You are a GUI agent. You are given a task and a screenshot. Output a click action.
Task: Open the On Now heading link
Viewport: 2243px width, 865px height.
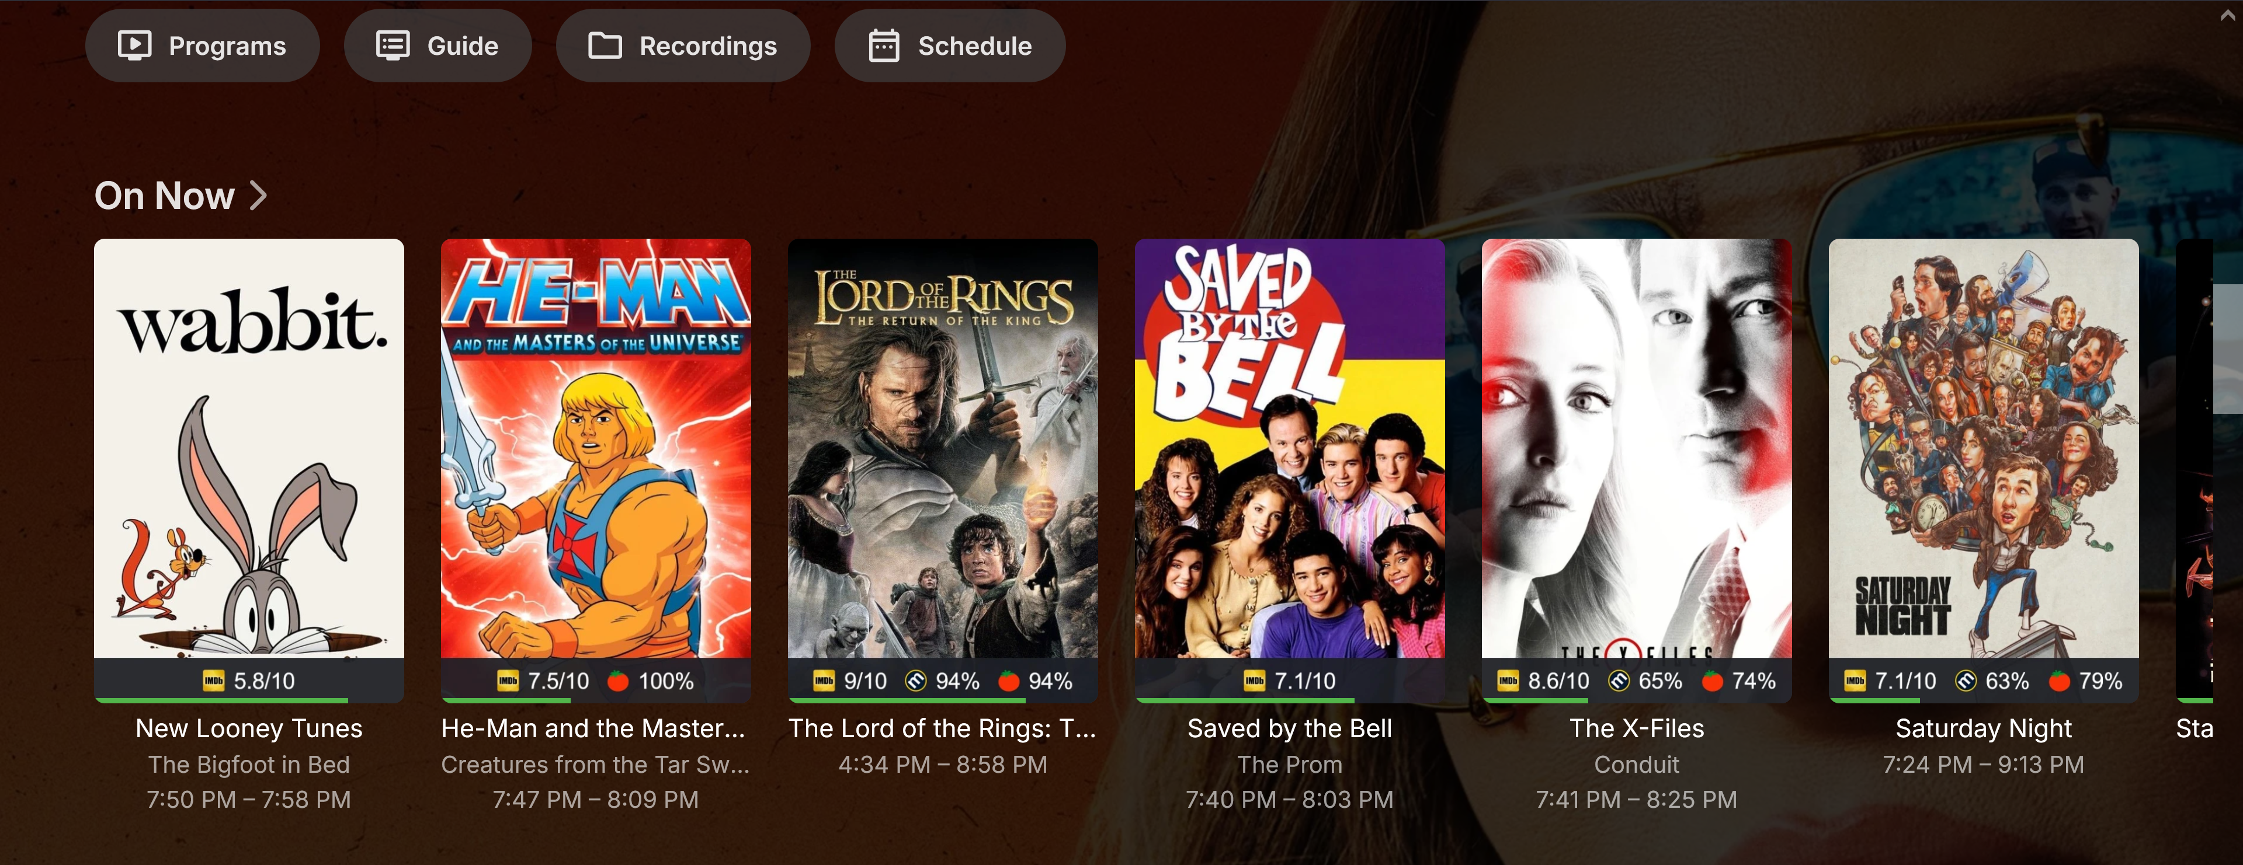click(165, 196)
